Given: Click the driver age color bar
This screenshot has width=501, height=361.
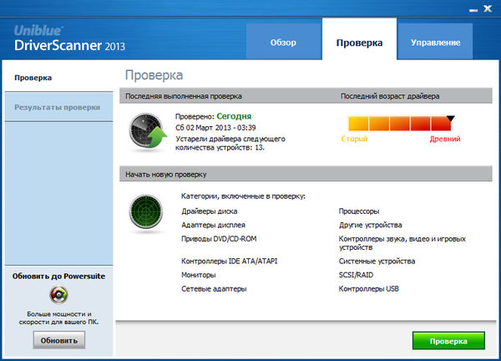Looking at the screenshot, I should coord(400,125).
